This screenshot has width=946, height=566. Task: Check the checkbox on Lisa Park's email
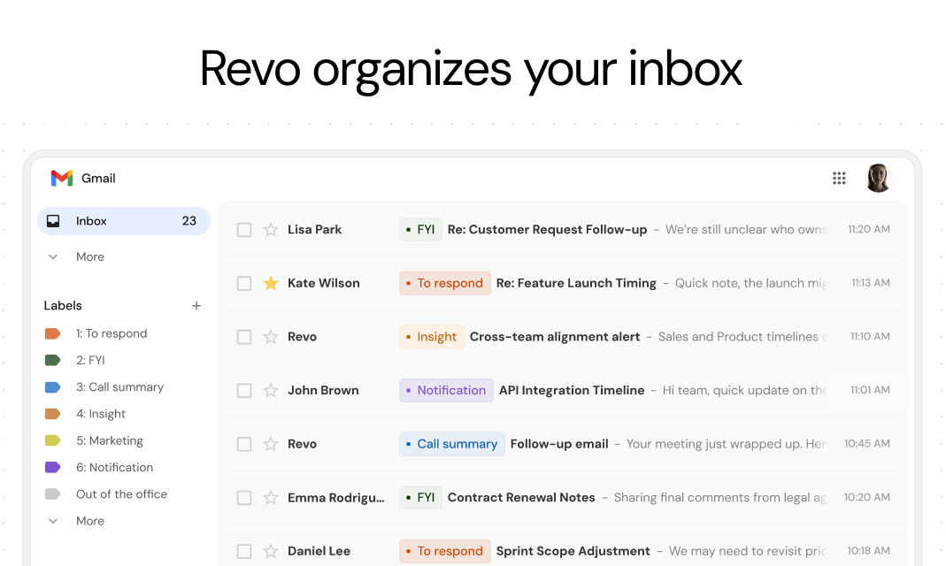(x=243, y=229)
